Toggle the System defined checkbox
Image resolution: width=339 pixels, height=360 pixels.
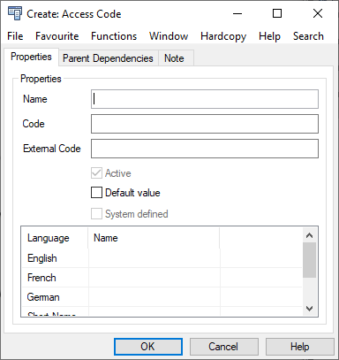point(96,214)
